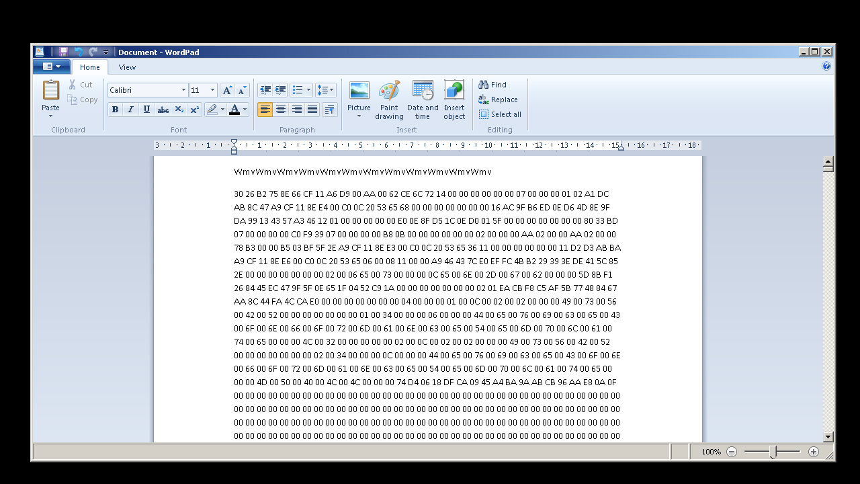Image resolution: width=860 pixels, height=484 pixels.
Task: Toggle bold formatting
Action: tap(115, 110)
